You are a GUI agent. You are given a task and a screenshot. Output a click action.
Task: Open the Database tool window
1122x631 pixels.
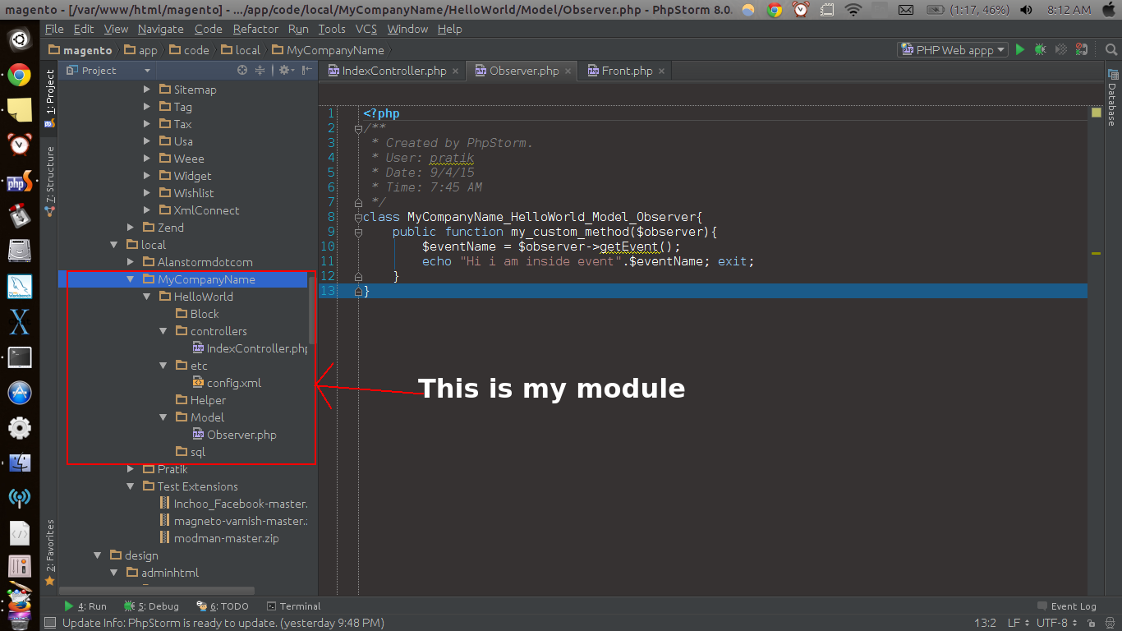pyautogui.click(x=1111, y=98)
